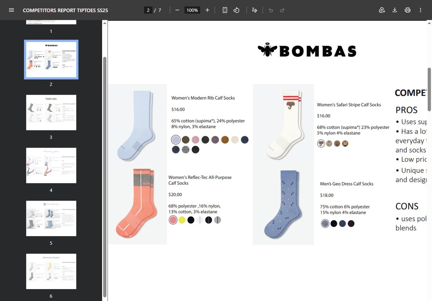Viewport: 432px width, 301px height.
Task: Click the redo arrow in the toolbar
Action: click(x=282, y=10)
